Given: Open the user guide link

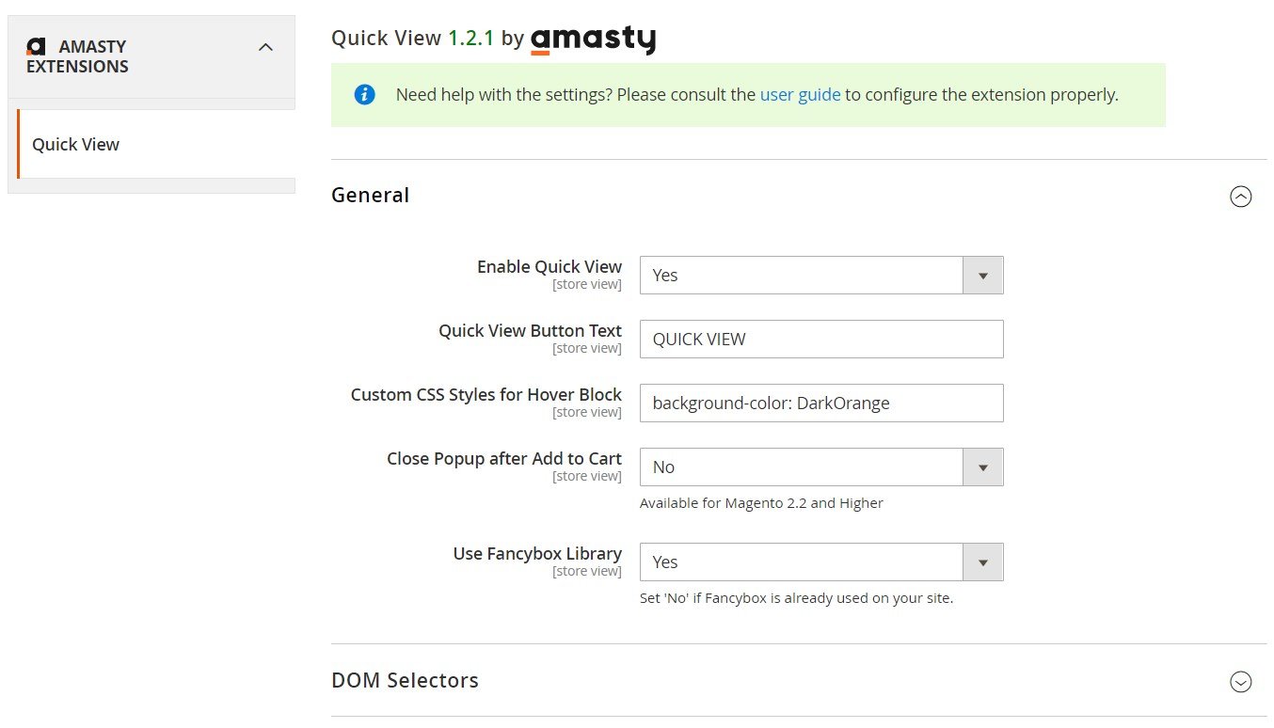Looking at the screenshot, I should (x=800, y=95).
